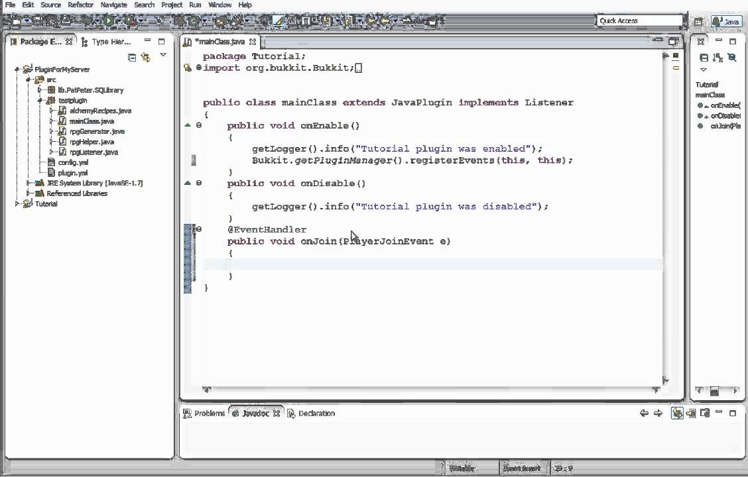Switch to the Declaration tab
The width and height of the screenshot is (748, 477).
[x=311, y=413]
